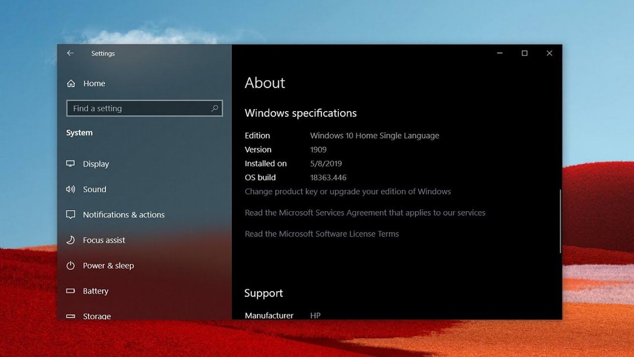Open Change product key or upgrade link
The width and height of the screenshot is (634, 357).
[348, 191]
